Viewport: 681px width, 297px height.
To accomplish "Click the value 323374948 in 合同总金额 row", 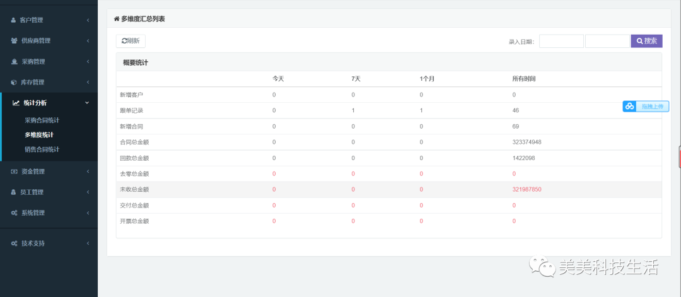I will point(527,142).
